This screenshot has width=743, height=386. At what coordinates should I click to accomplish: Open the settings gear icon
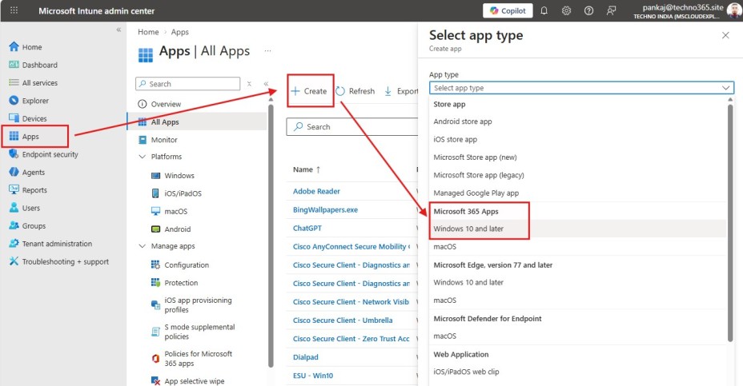coord(566,10)
